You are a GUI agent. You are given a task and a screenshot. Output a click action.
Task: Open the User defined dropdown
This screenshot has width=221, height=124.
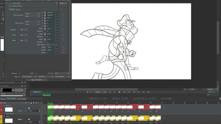pyautogui.click(x=62, y=76)
